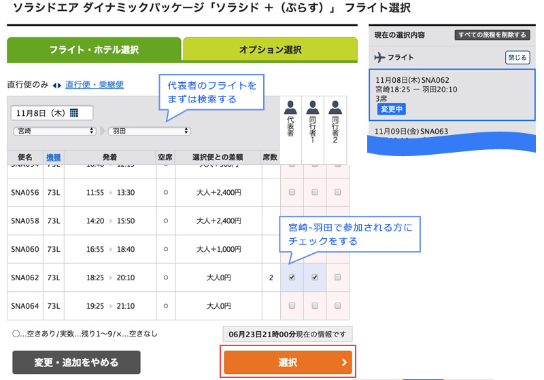Click すべての旅程を削除する button
This screenshot has height=380, width=544.
coord(492,35)
